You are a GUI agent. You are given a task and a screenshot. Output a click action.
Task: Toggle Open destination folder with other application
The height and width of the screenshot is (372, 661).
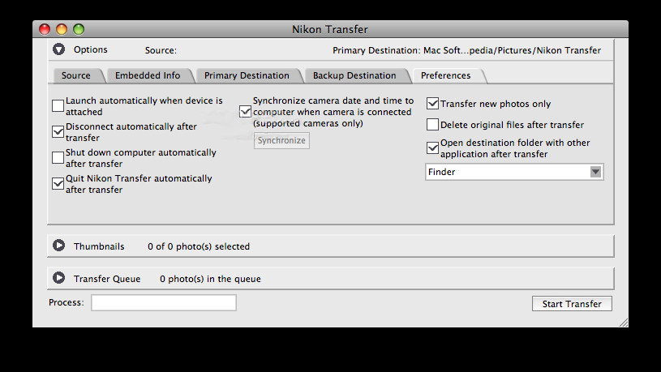pos(432,148)
